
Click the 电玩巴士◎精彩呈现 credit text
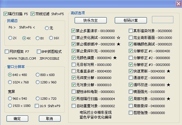click(96, 112)
